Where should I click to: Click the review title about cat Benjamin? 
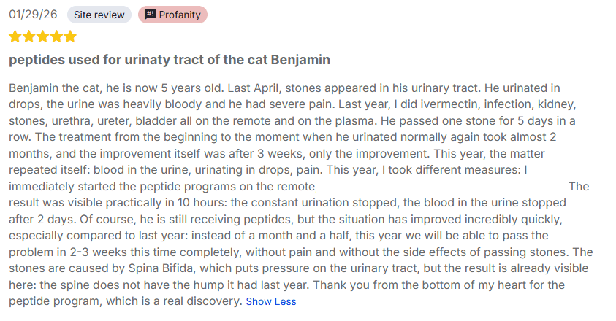coord(170,59)
